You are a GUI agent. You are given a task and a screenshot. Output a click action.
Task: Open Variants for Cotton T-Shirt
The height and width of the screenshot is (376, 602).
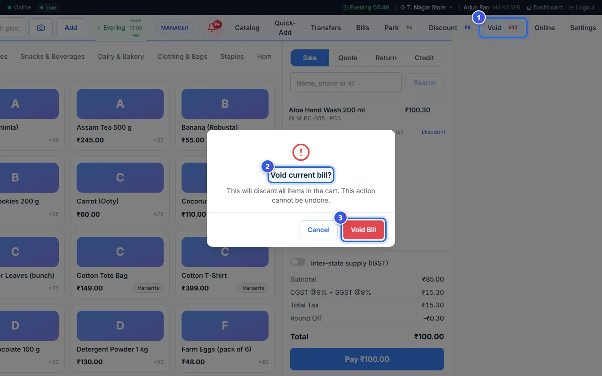pos(253,288)
